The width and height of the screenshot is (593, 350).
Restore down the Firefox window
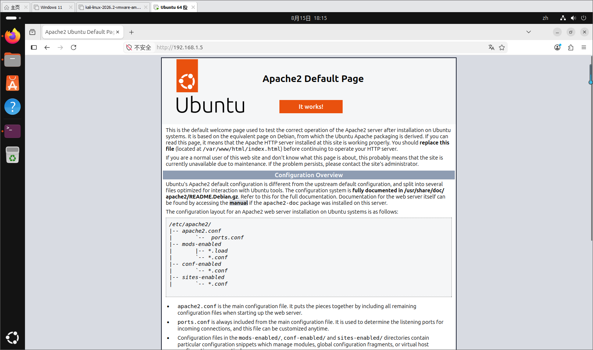coord(571,32)
